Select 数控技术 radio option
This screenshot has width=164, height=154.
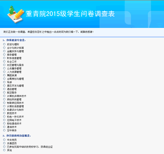(4, 113)
